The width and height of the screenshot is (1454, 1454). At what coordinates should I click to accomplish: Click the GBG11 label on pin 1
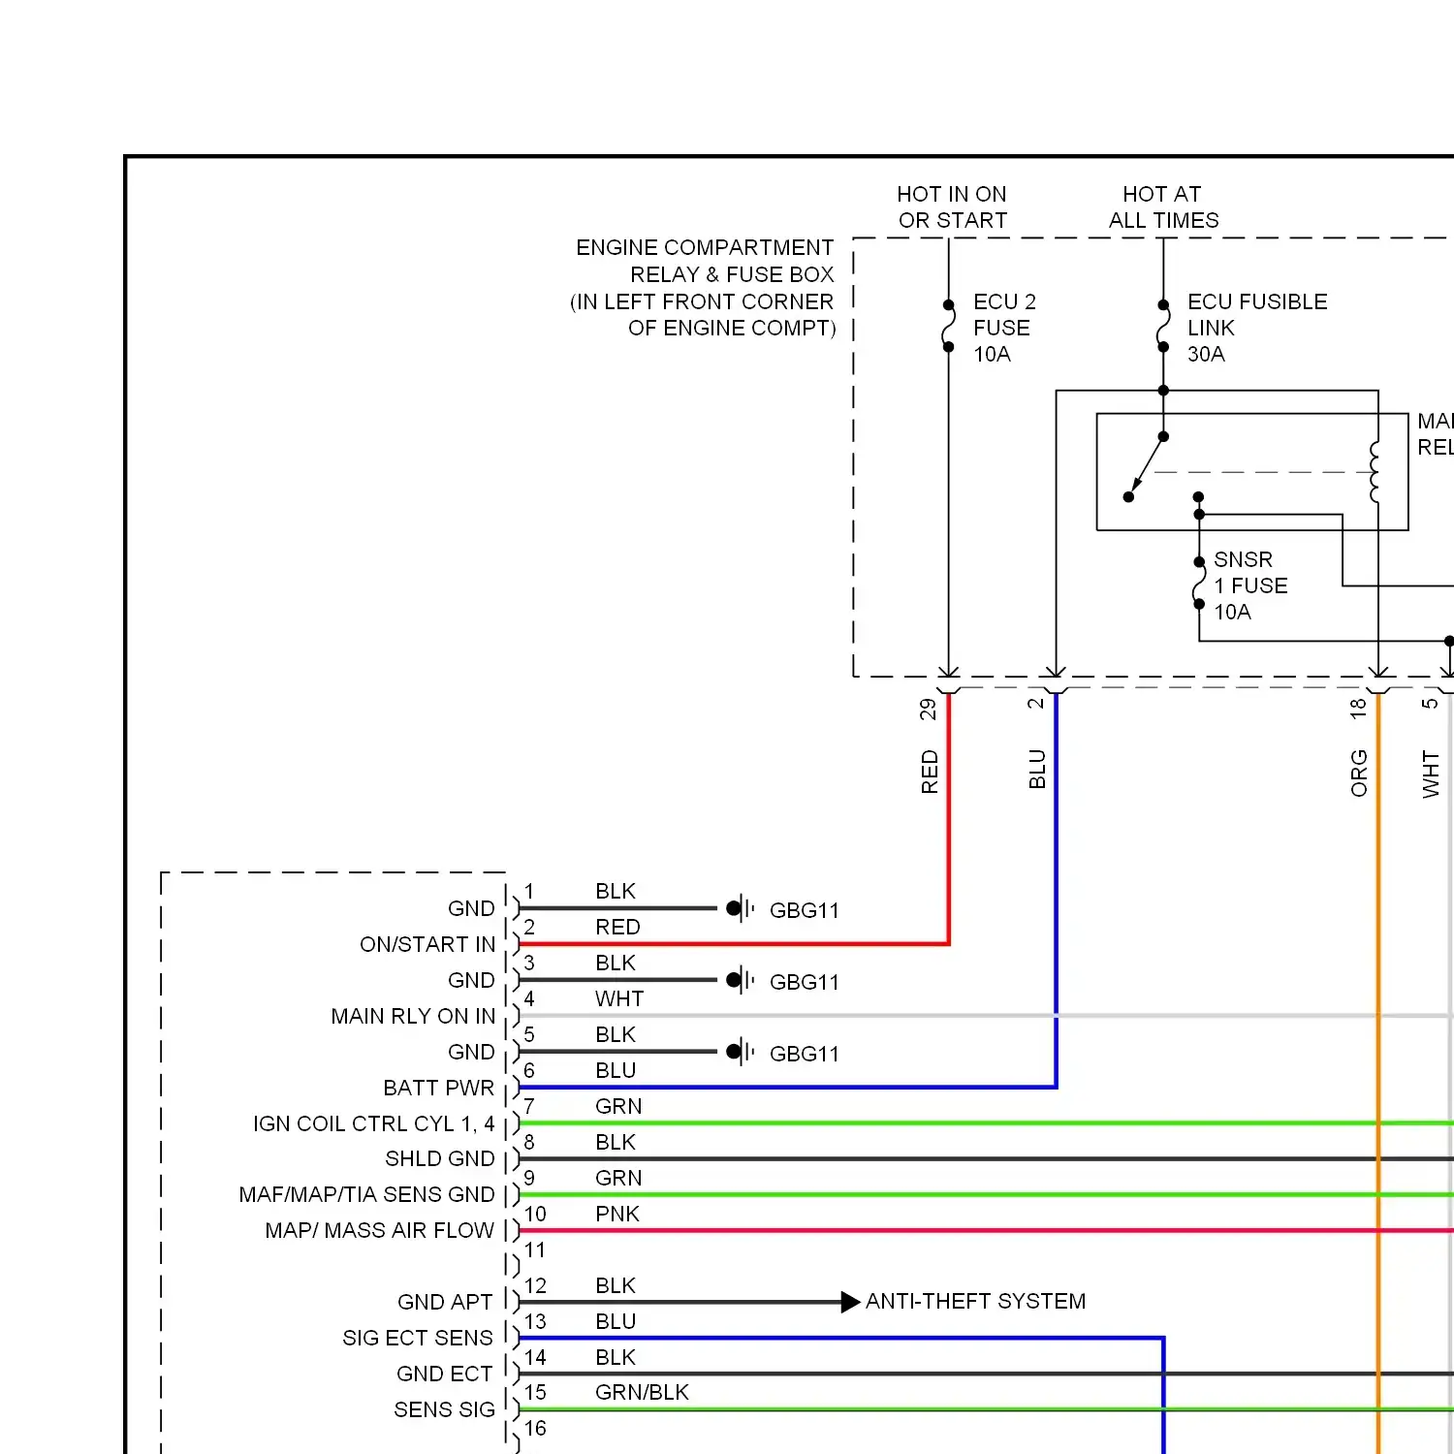(804, 910)
